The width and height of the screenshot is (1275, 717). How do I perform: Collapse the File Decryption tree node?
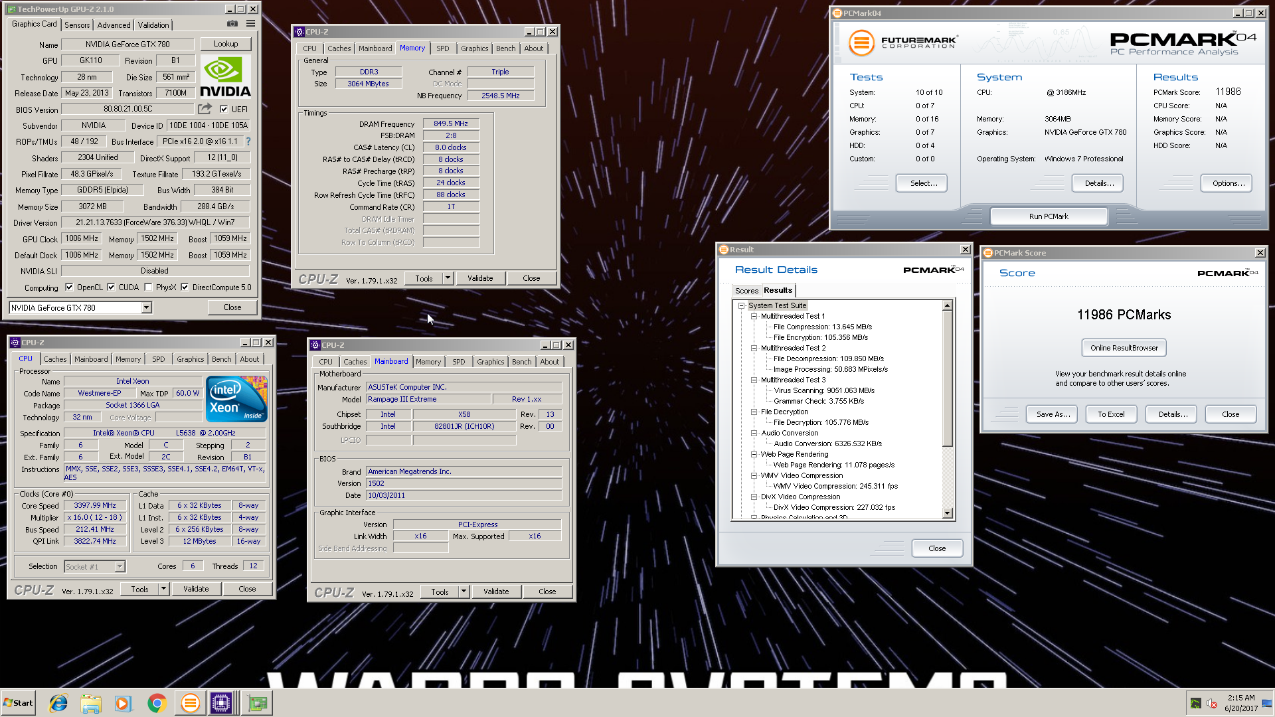[x=754, y=412]
